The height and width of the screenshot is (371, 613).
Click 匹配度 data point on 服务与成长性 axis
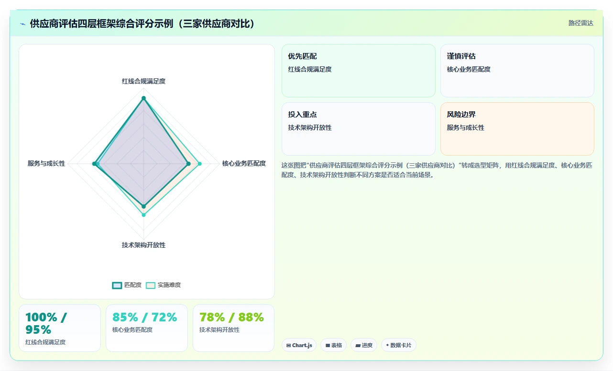tap(94, 164)
